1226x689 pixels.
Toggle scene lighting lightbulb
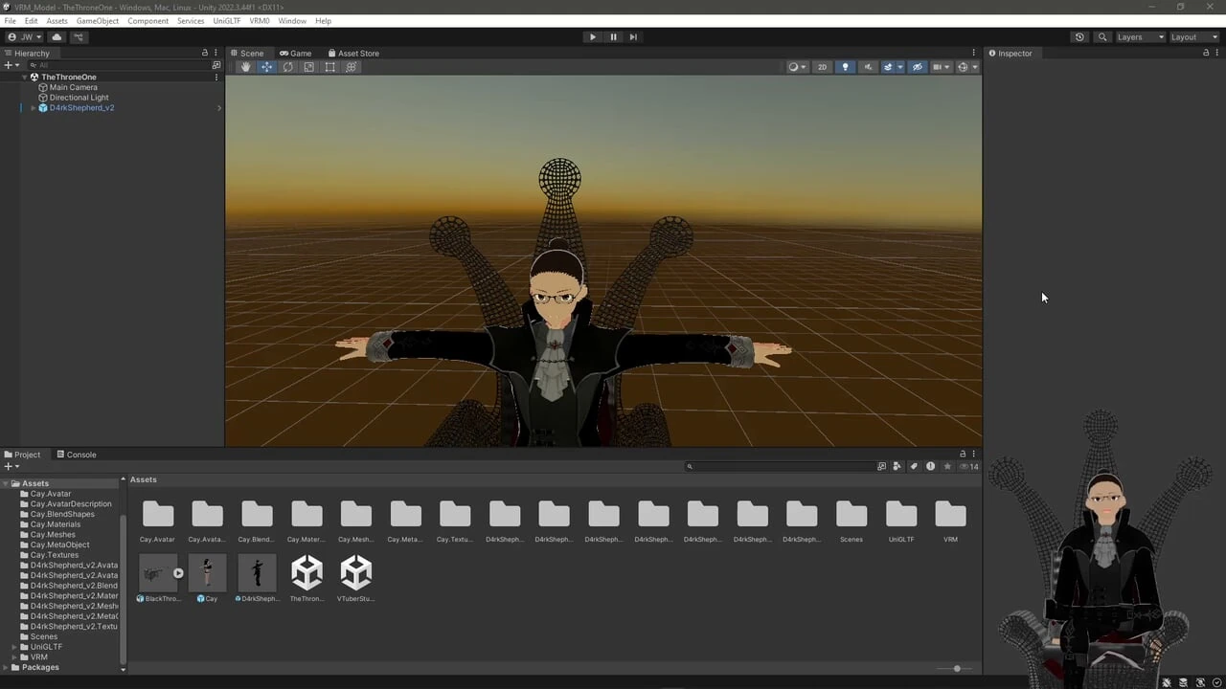point(845,67)
